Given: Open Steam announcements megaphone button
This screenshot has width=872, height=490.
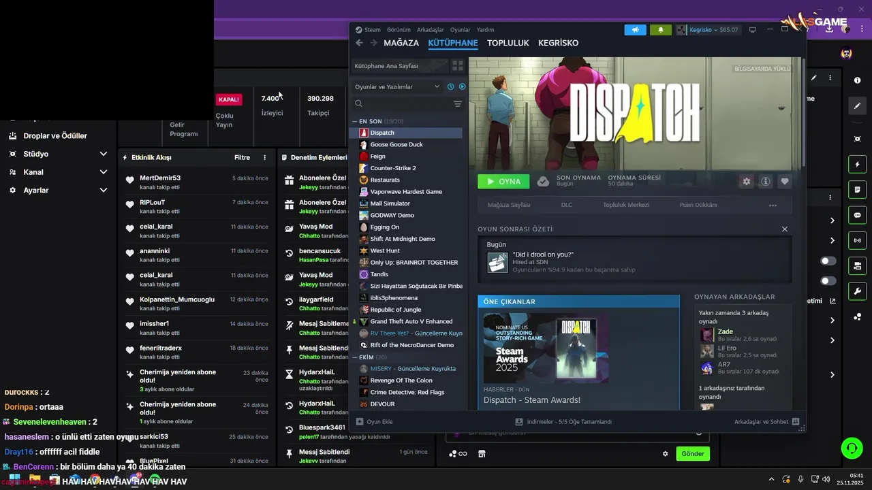Looking at the screenshot, I should (x=635, y=30).
